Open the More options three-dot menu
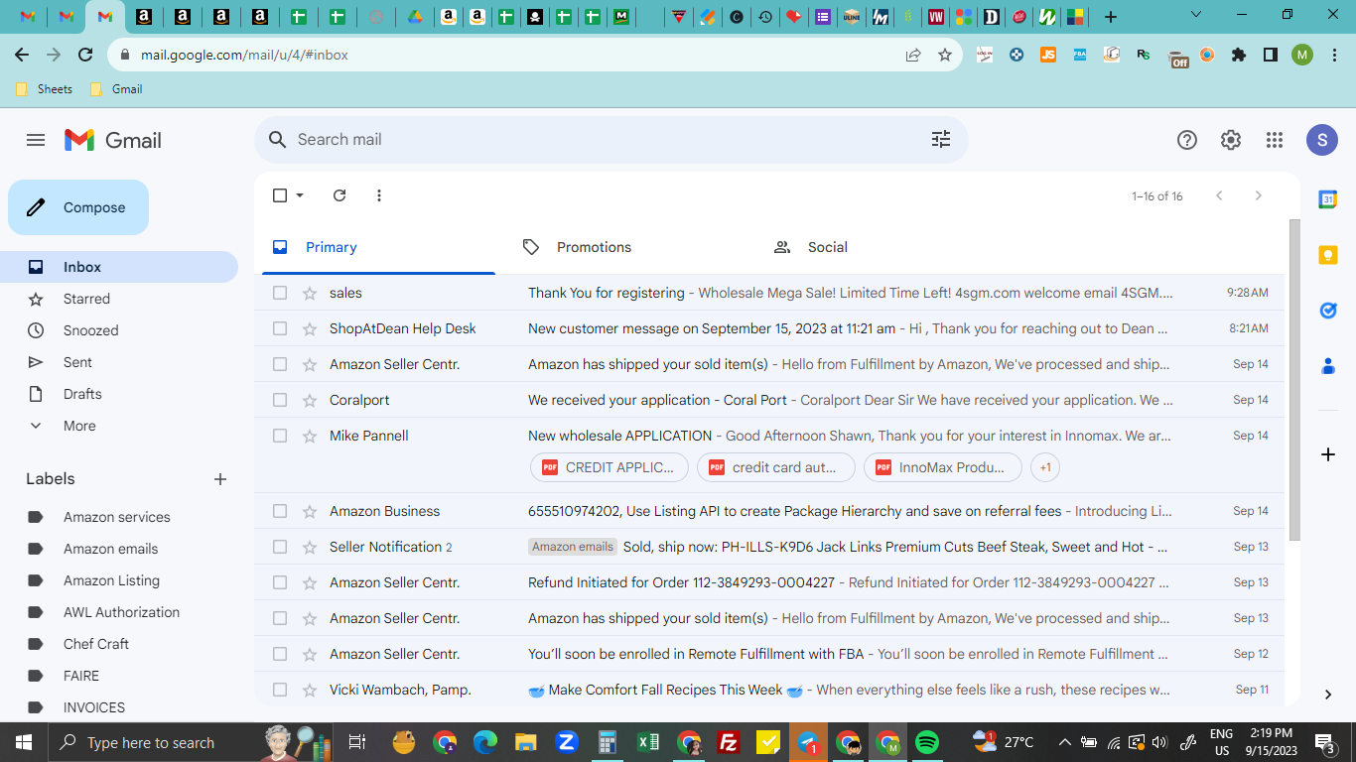The image size is (1356, 762). click(x=379, y=195)
